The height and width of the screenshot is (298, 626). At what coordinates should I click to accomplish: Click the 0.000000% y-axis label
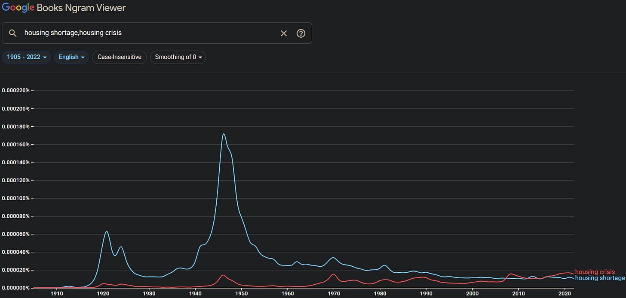pos(16,288)
